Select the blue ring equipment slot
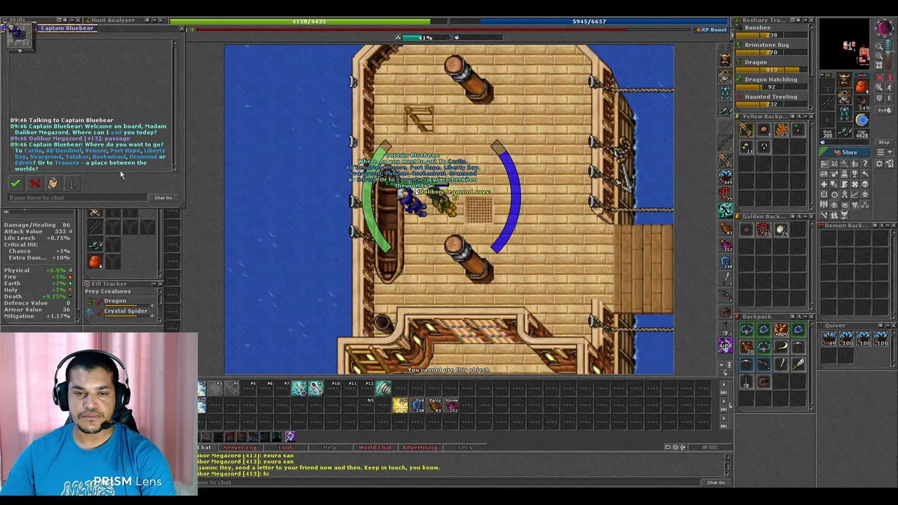 [862, 120]
